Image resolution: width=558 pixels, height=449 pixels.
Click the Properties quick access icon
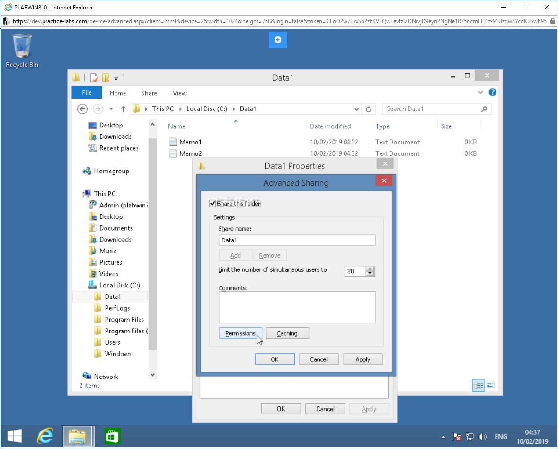94,78
